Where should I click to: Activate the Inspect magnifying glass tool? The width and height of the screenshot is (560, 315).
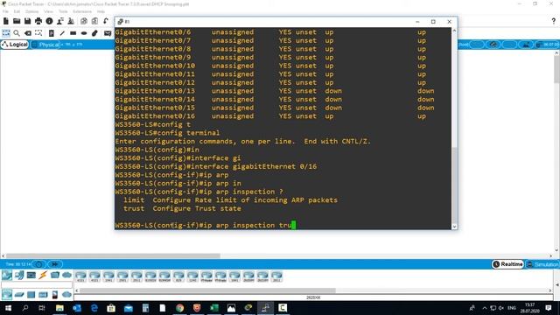coord(17,33)
